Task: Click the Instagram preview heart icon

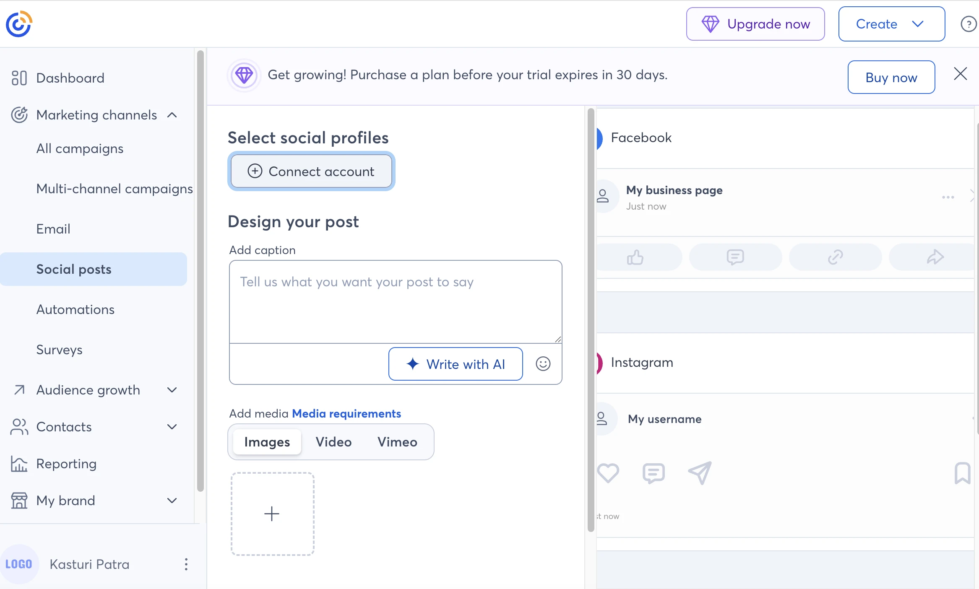Action: 608,473
